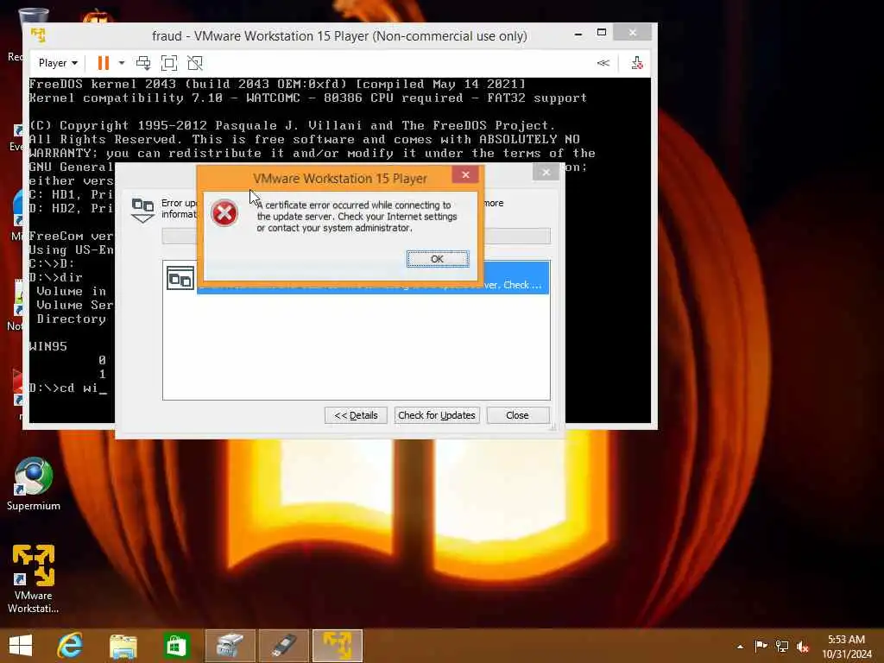Click the Close button in update dialog
The image size is (884, 663).
518,415
